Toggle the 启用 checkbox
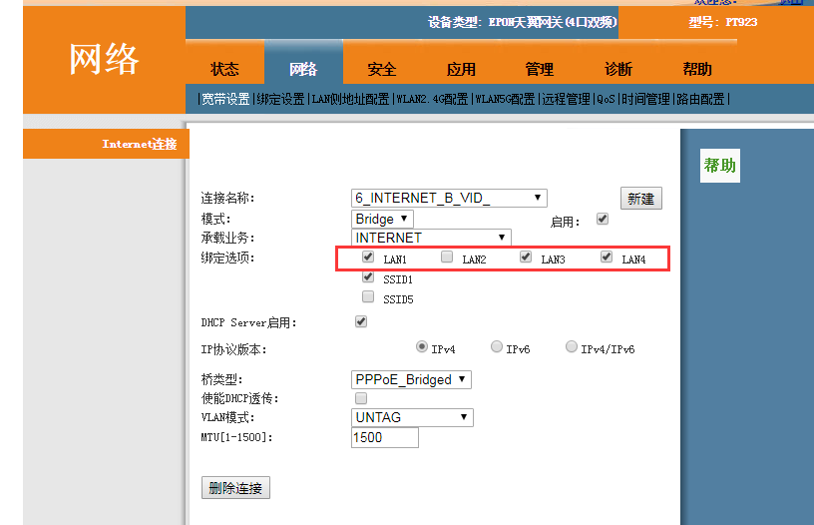814x525 pixels. (603, 219)
